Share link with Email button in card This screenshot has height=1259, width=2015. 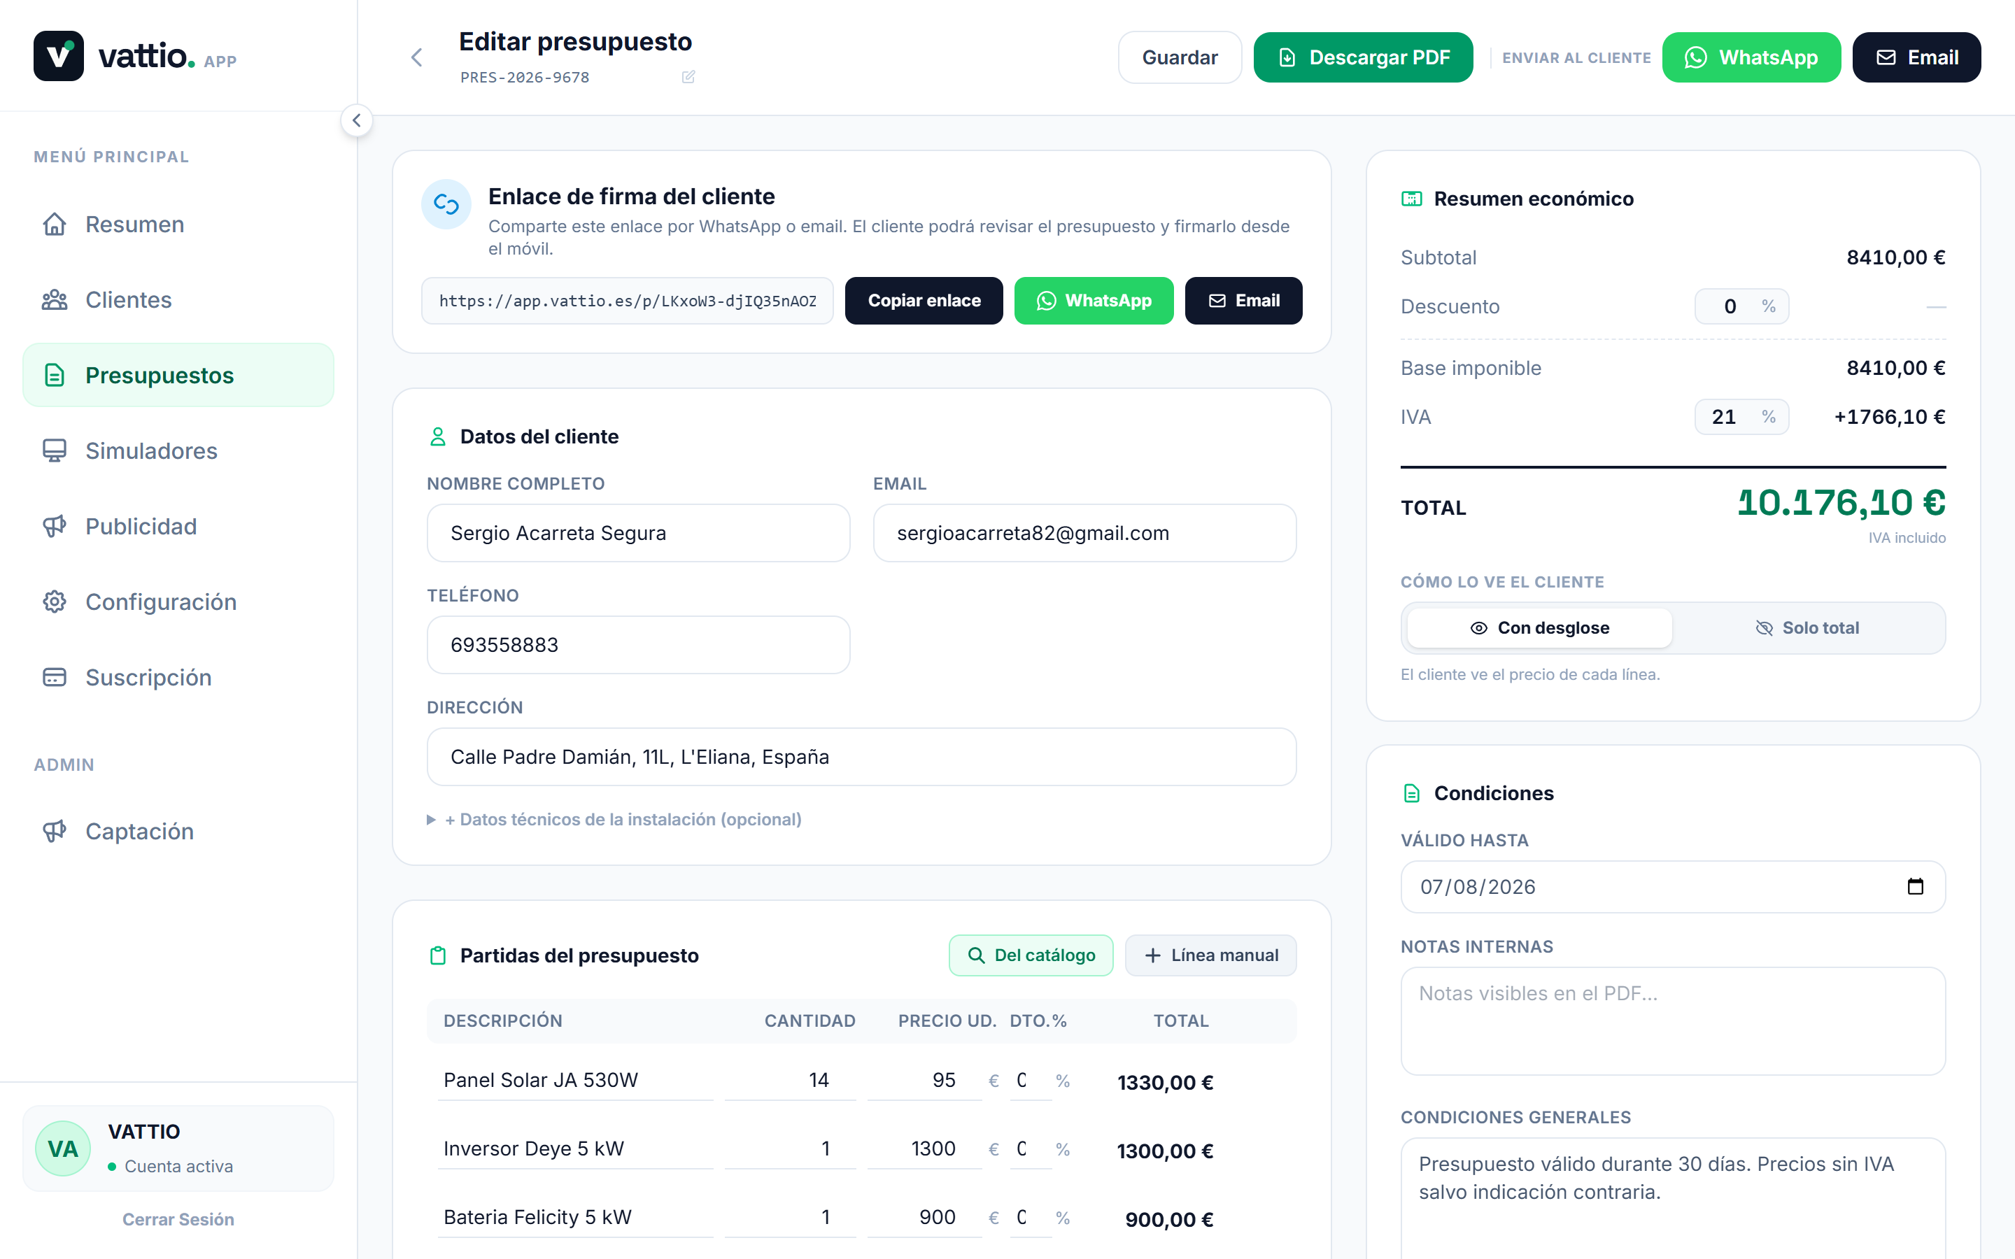[x=1243, y=301]
